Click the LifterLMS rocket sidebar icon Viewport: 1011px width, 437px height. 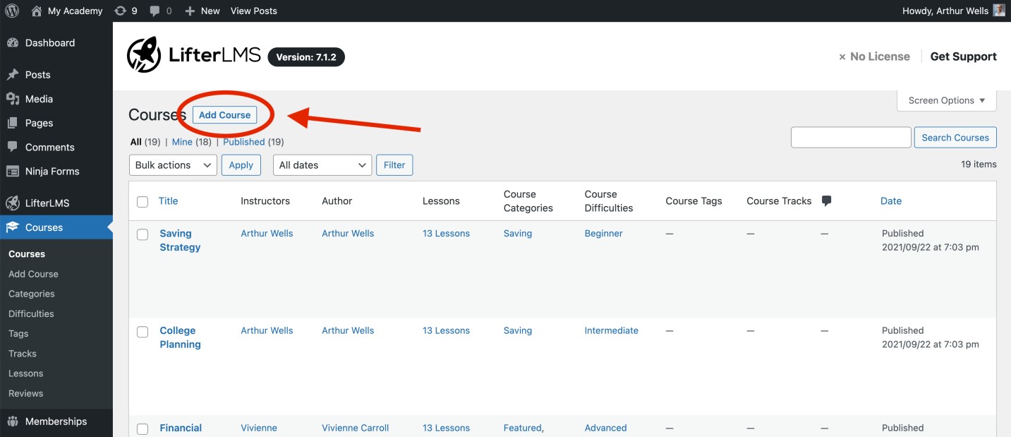[12, 203]
